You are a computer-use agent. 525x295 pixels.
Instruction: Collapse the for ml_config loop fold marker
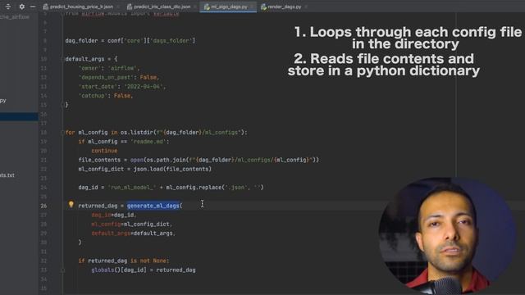click(62, 133)
